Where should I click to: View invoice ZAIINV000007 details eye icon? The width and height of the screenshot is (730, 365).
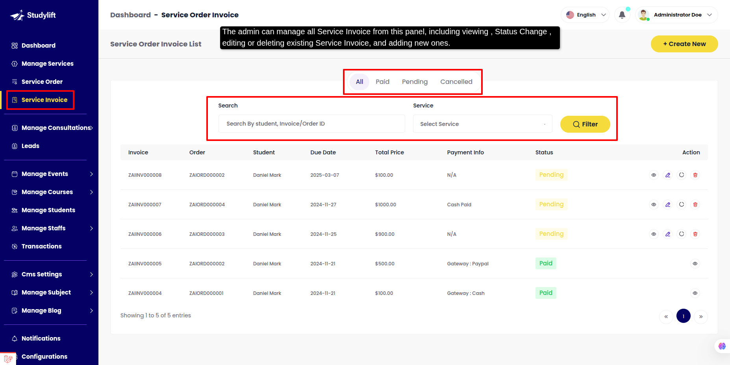(654, 204)
